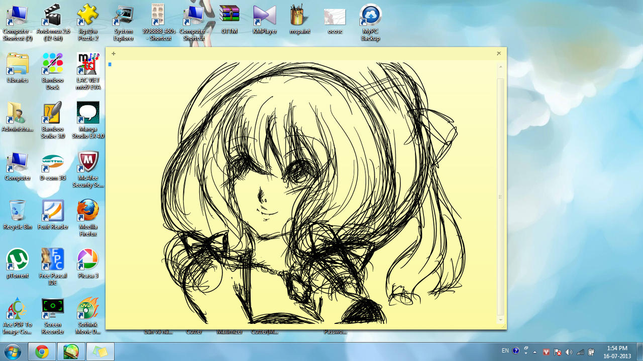Click the sticky note bottom-right resize grip
The image size is (643, 361).
(x=503, y=326)
